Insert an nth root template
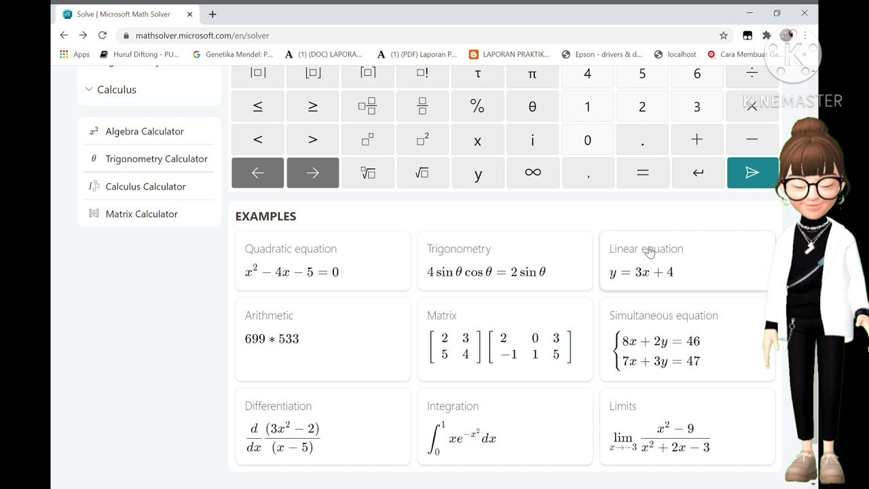Screen dimensions: 869x489 (367, 173)
